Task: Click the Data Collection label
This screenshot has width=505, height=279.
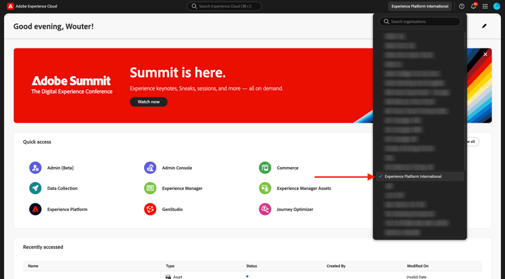Action: [62, 189]
